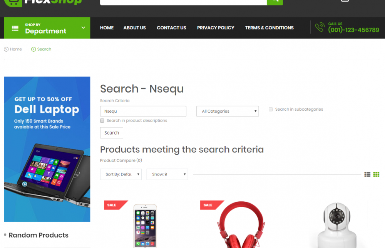
Task: Open the All Categories dropdown
Action: [228, 111]
